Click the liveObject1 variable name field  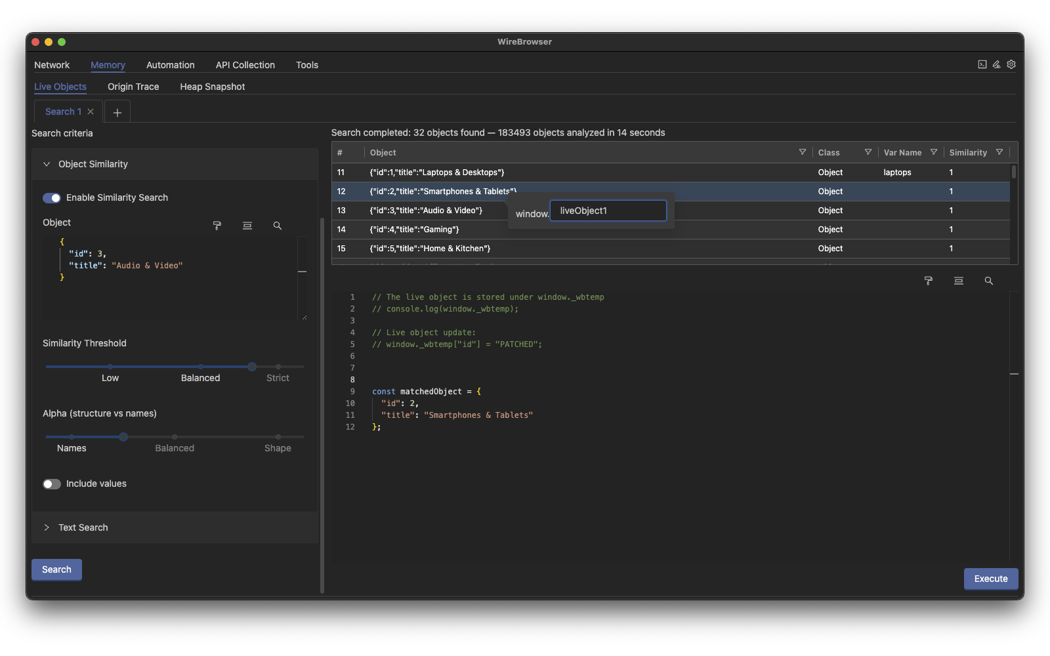point(608,211)
